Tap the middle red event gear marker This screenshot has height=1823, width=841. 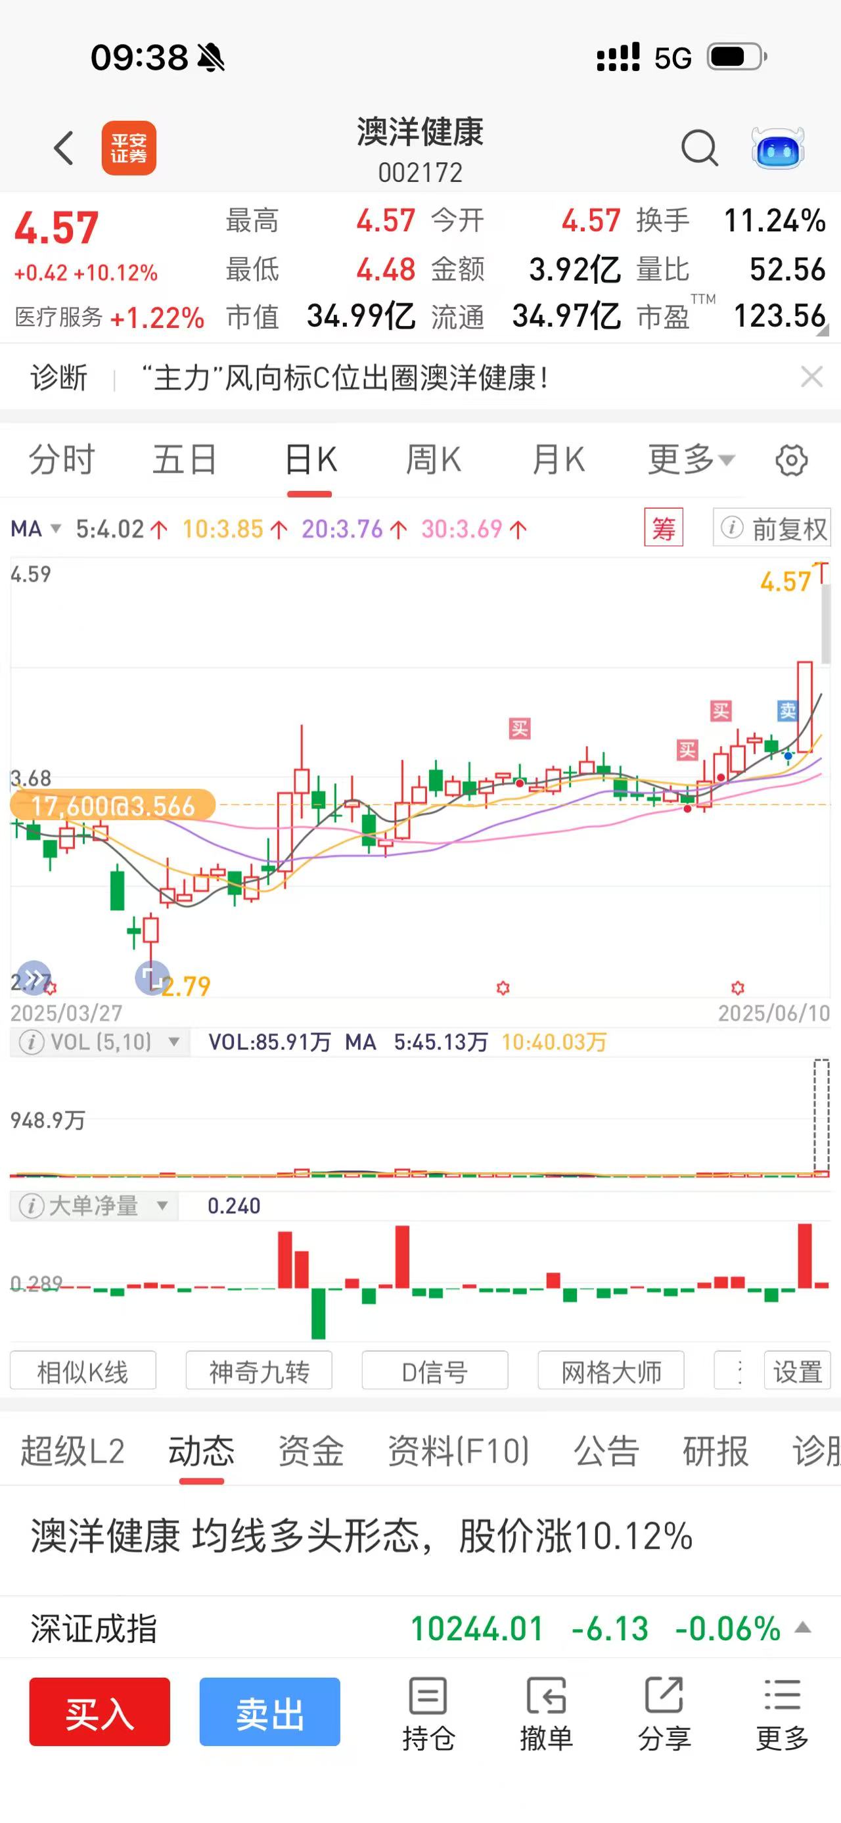503,987
